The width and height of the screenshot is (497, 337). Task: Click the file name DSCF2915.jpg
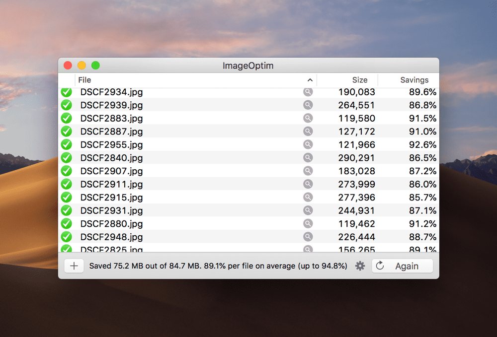click(111, 198)
